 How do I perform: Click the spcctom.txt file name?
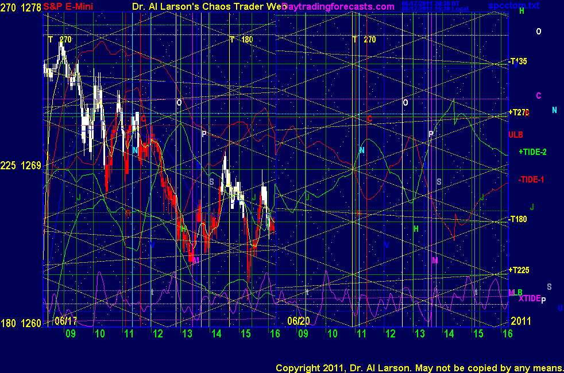(x=513, y=5)
